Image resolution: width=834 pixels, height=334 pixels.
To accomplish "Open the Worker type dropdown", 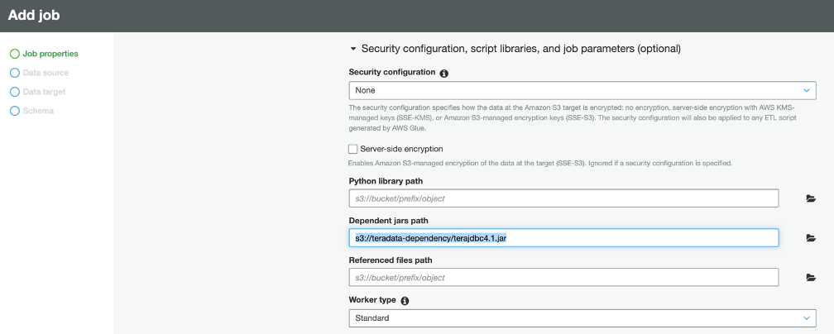I will (582, 317).
